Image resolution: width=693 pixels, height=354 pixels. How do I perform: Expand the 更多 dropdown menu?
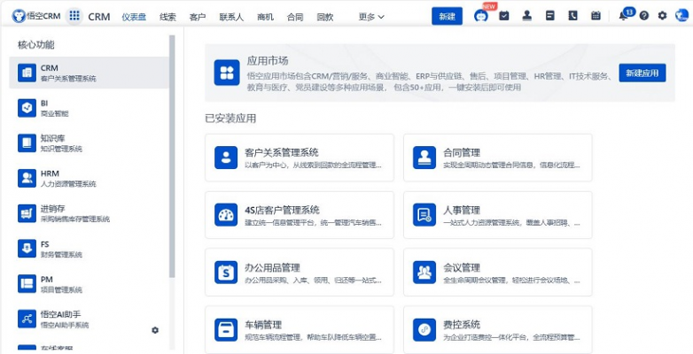point(371,17)
